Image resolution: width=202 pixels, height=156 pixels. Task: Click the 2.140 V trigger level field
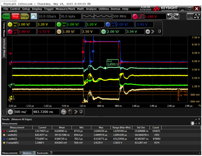tap(155, 17)
